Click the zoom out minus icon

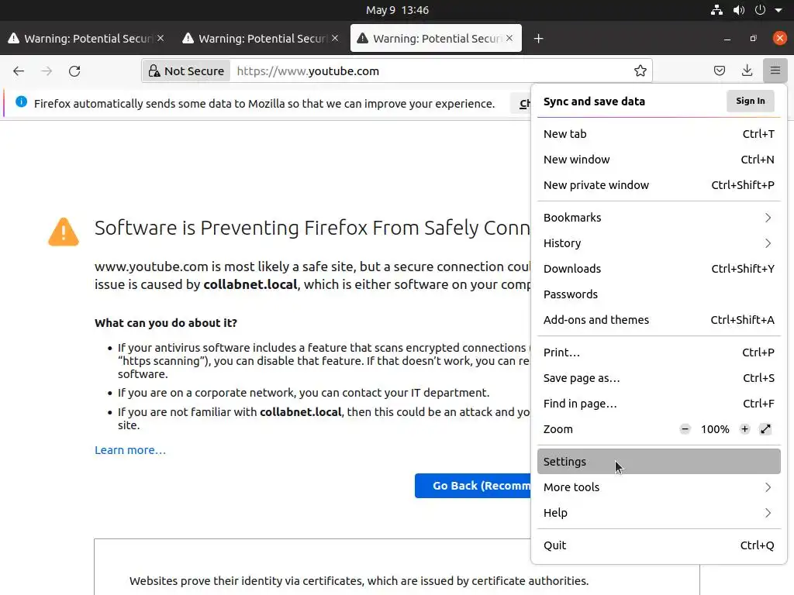685,429
